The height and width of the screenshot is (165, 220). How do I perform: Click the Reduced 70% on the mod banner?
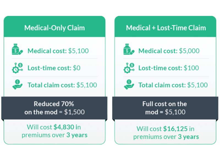(x=54, y=108)
